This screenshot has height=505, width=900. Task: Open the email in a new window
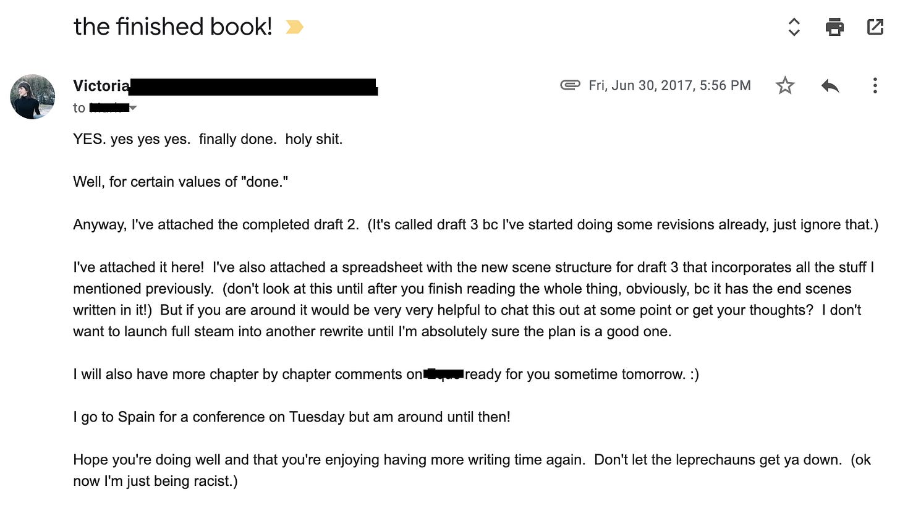[875, 27]
